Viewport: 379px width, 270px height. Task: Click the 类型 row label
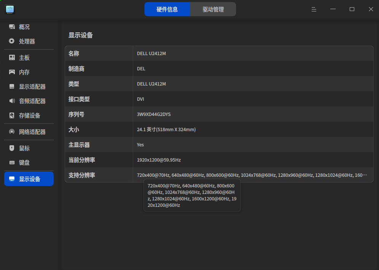tap(74, 84)
